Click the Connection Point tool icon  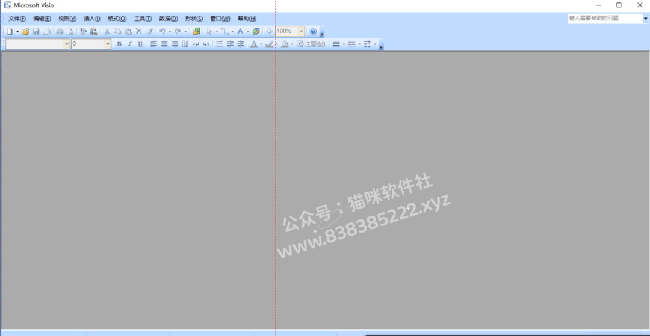(x=270, y=31)
